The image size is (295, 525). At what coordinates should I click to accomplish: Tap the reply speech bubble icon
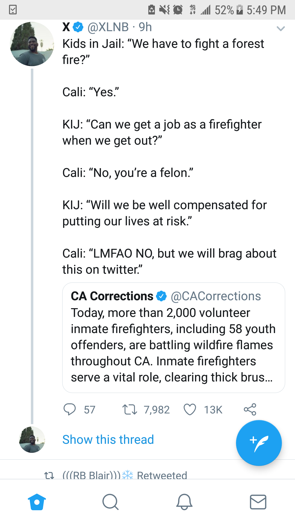[69, 409]
